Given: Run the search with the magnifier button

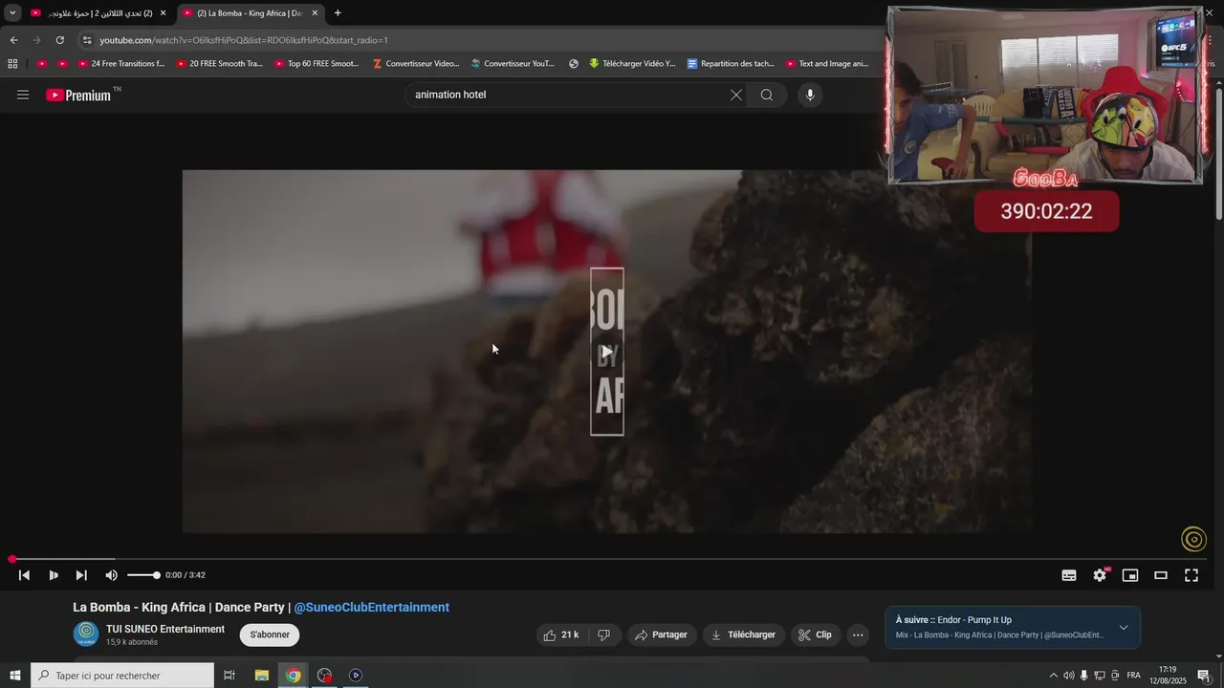Looking at the screenshot, I should coord(767,95).
